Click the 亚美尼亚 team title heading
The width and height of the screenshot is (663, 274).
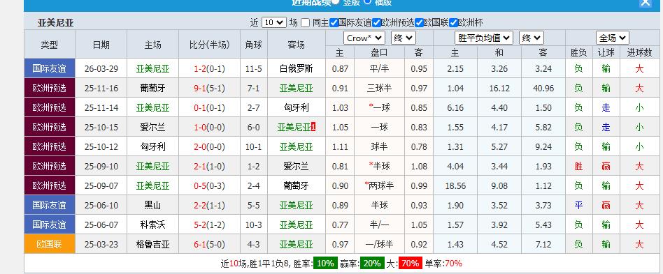tap(55, 23)
